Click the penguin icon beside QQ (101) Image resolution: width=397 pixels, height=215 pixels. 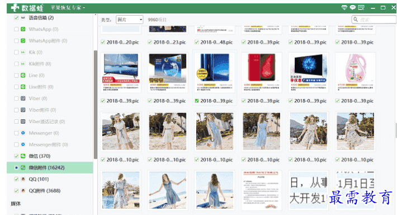click(x=23, y=179)
